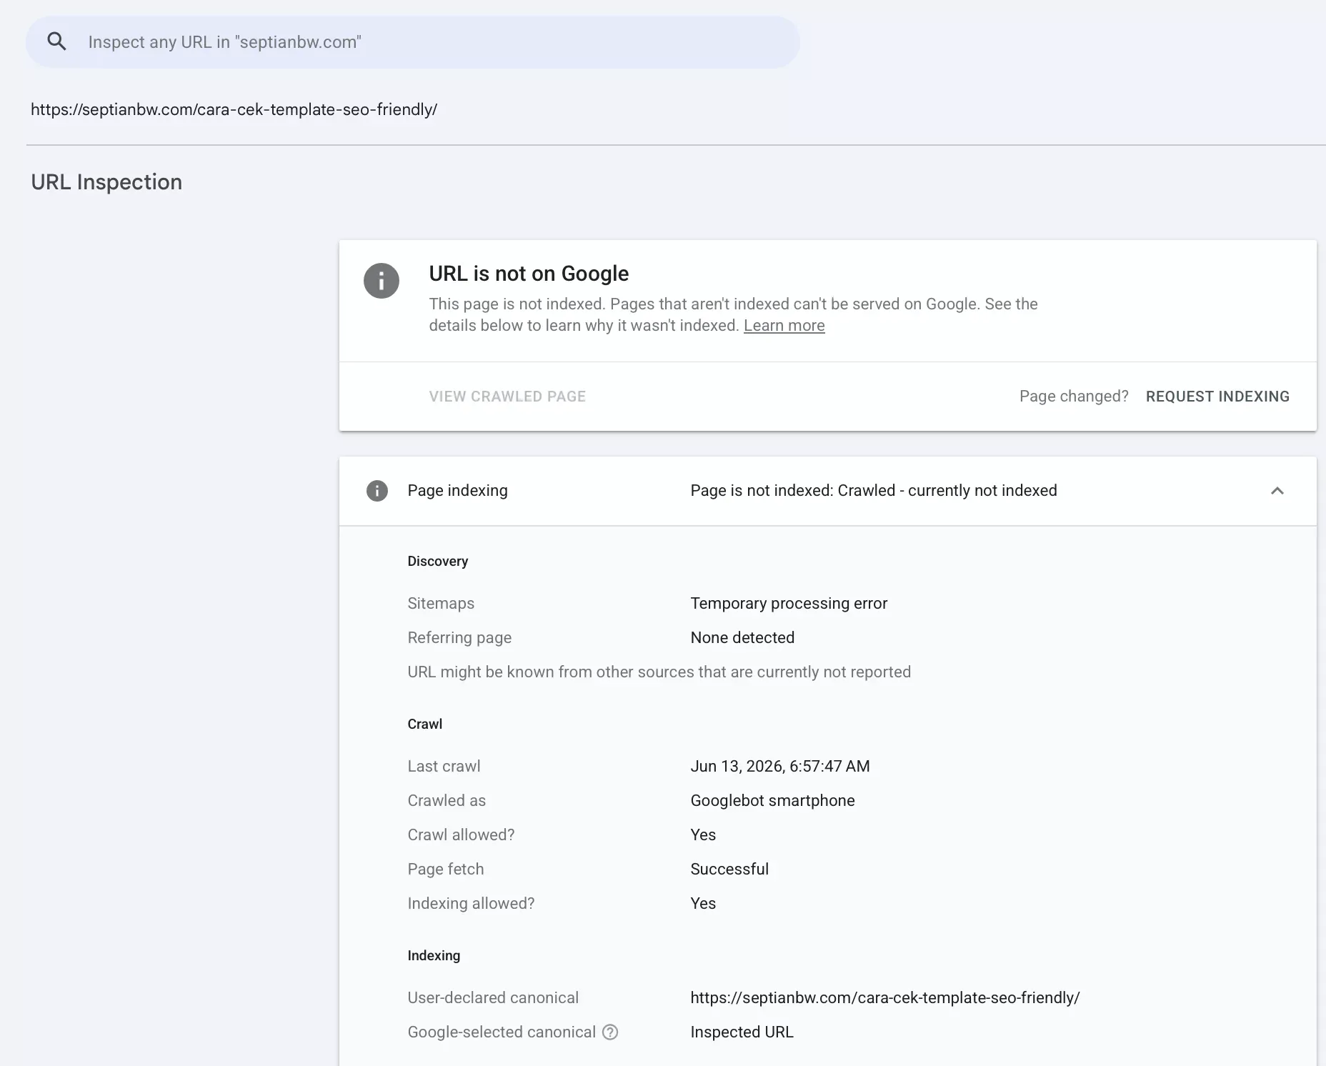The width and height of the screenshot is (1326, 1066).
Task: Click the Googlebot smartphone value
Action: click(x=772, y=801)
